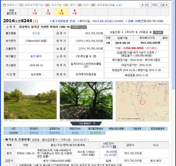The image size is (176, 166).
Task: Select related item number 4 tab
Action: [x=75, y=12]
